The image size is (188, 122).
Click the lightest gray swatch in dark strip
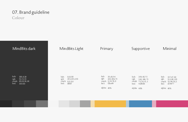click(42, 104)
